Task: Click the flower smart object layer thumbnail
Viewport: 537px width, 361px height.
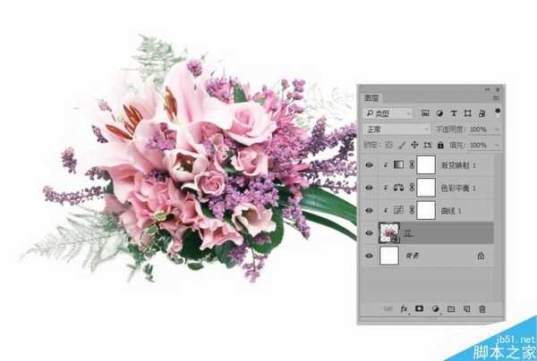Action: [389, 233]
